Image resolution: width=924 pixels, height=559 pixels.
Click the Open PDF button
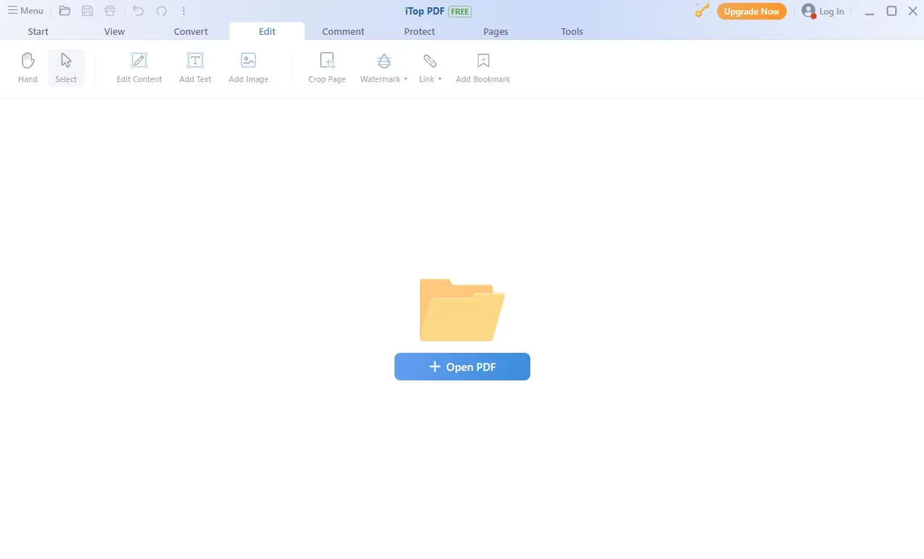pyautogui.click(x=462, y=367)
